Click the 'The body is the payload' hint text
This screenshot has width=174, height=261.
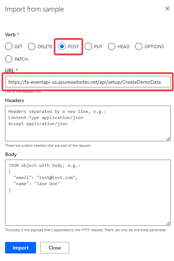click(x=86, y=230)
